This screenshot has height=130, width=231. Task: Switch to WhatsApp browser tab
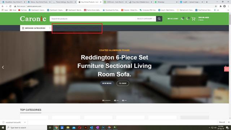point(166,2)
